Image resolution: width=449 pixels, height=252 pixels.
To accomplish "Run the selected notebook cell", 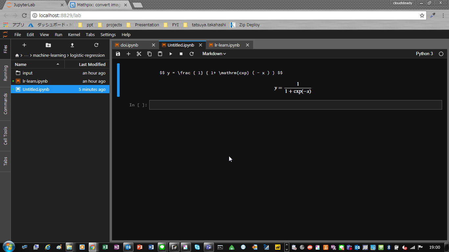I will tap(171, 53).
